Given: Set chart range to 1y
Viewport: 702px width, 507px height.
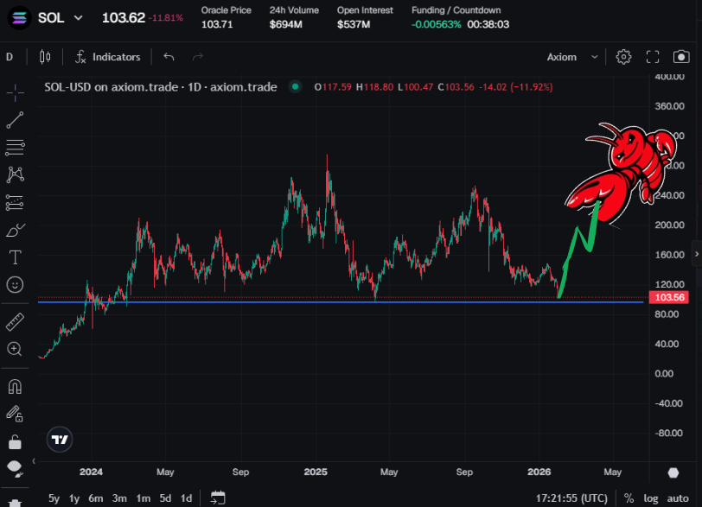Looking at the screenshot, I should coord(73,498).
